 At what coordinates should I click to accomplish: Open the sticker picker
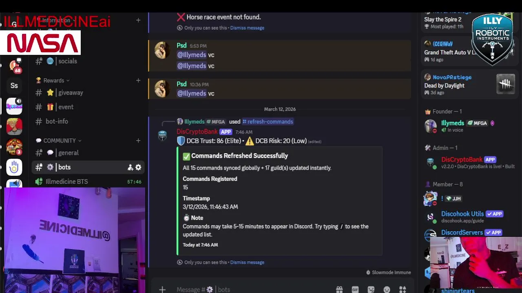[x=371, y=289]
